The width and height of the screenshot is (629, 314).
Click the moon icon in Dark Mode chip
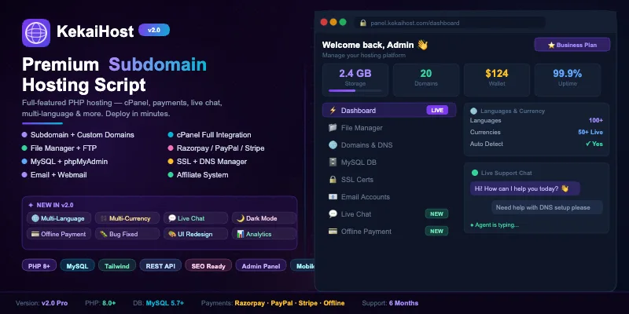[x=241, y=218]
